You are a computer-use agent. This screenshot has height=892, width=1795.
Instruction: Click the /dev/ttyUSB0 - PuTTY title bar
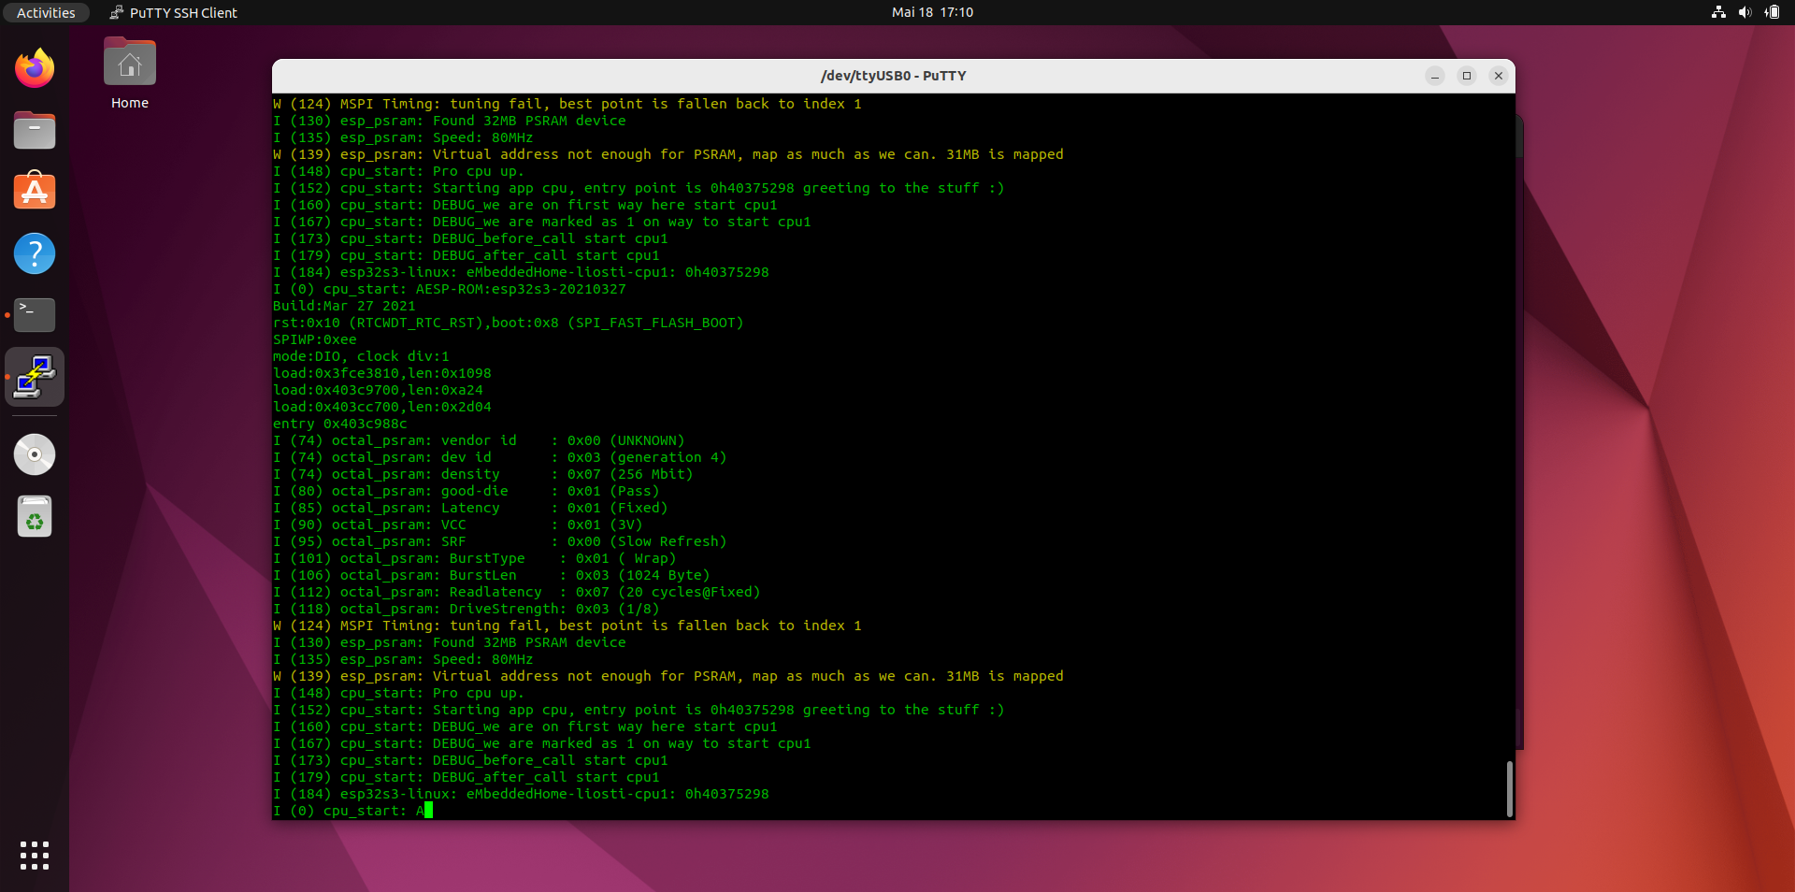tap(893, 76)
